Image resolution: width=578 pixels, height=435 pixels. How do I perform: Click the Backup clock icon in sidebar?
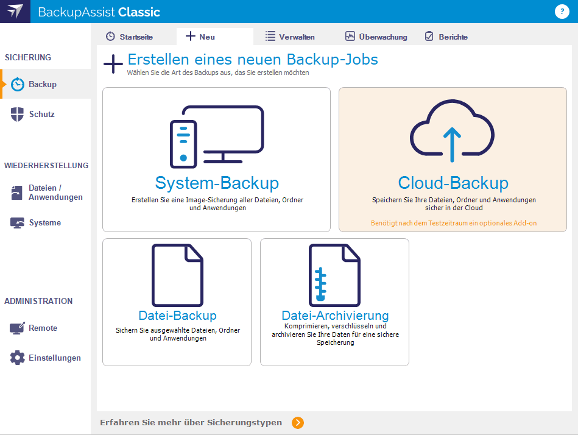tap(17, 85)
